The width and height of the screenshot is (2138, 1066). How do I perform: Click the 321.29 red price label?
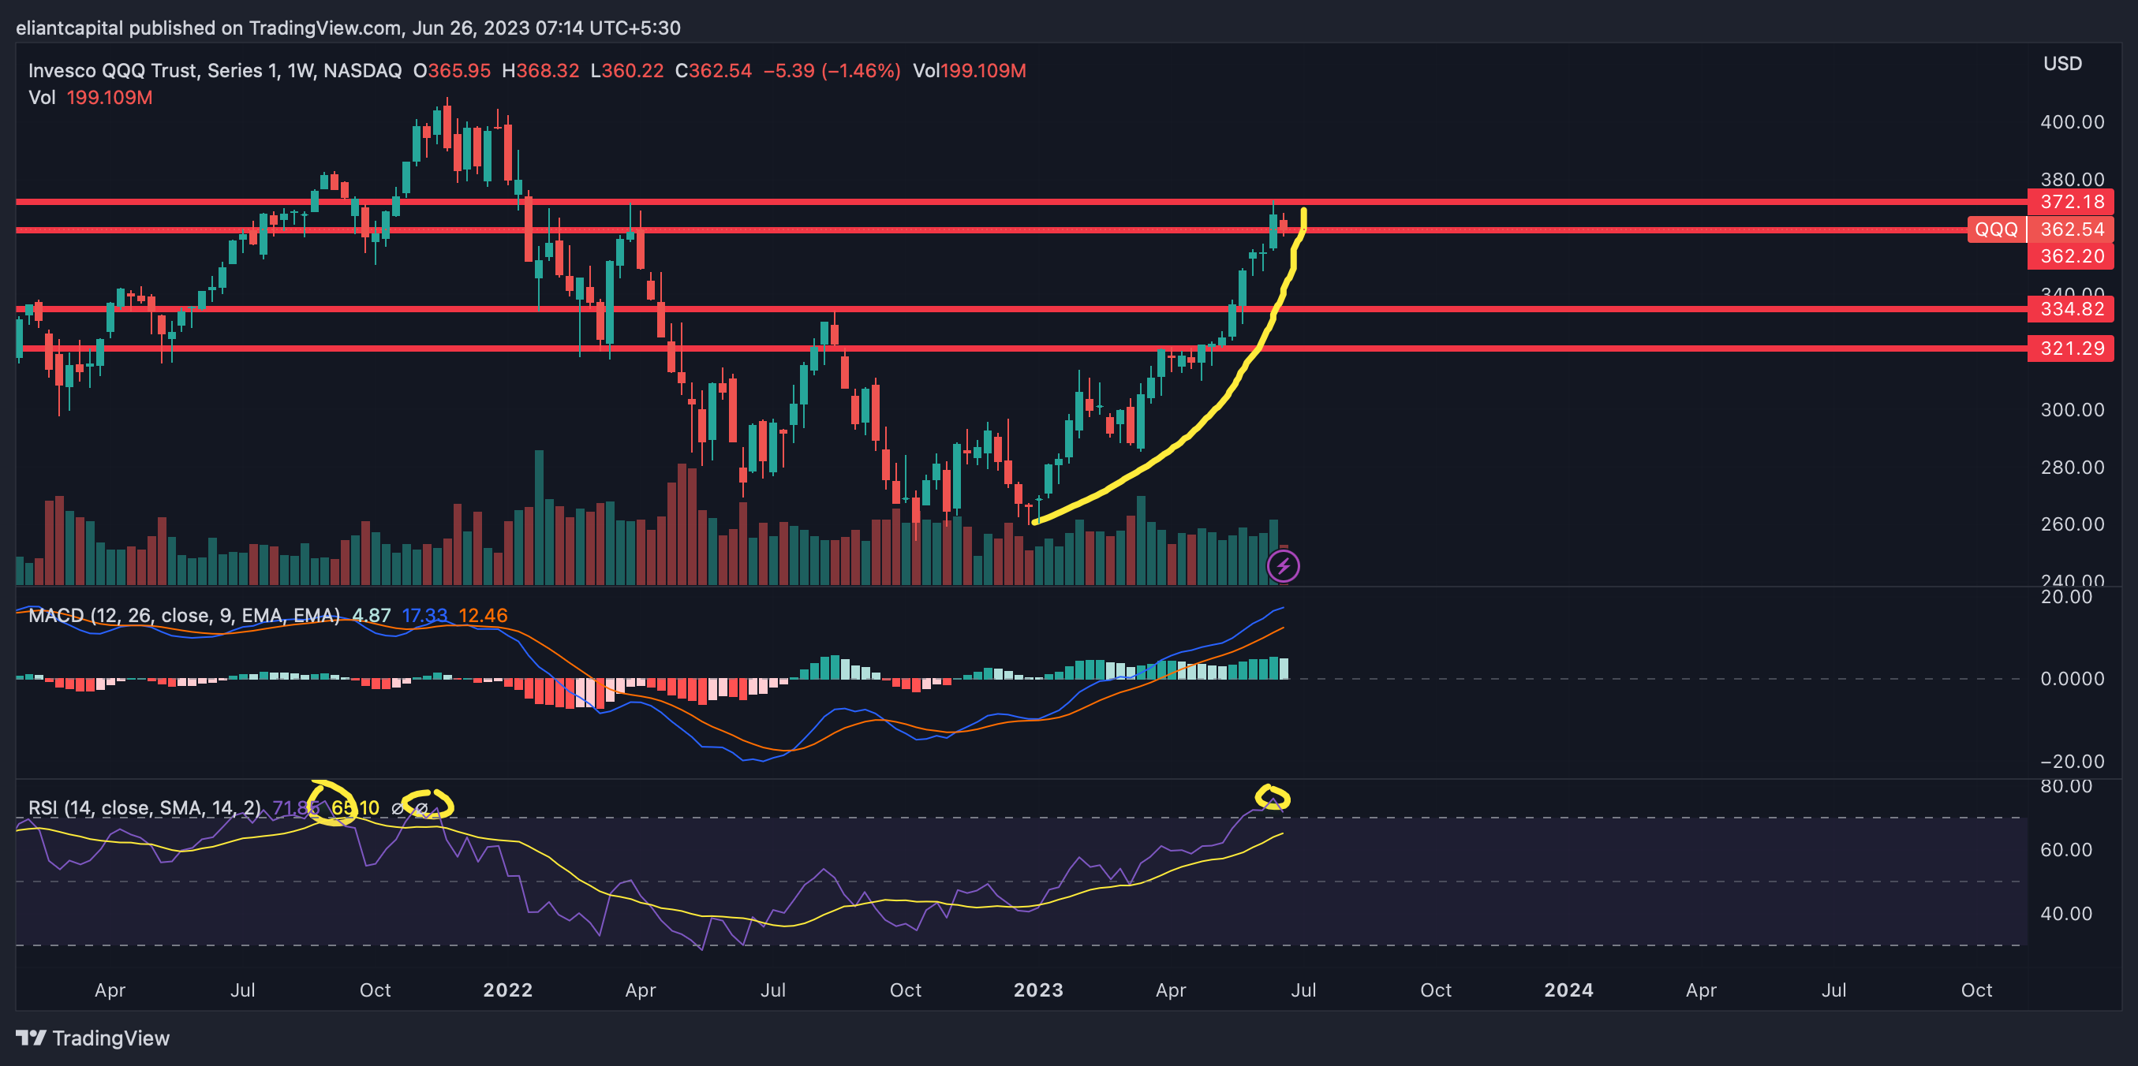[2072, 348]
